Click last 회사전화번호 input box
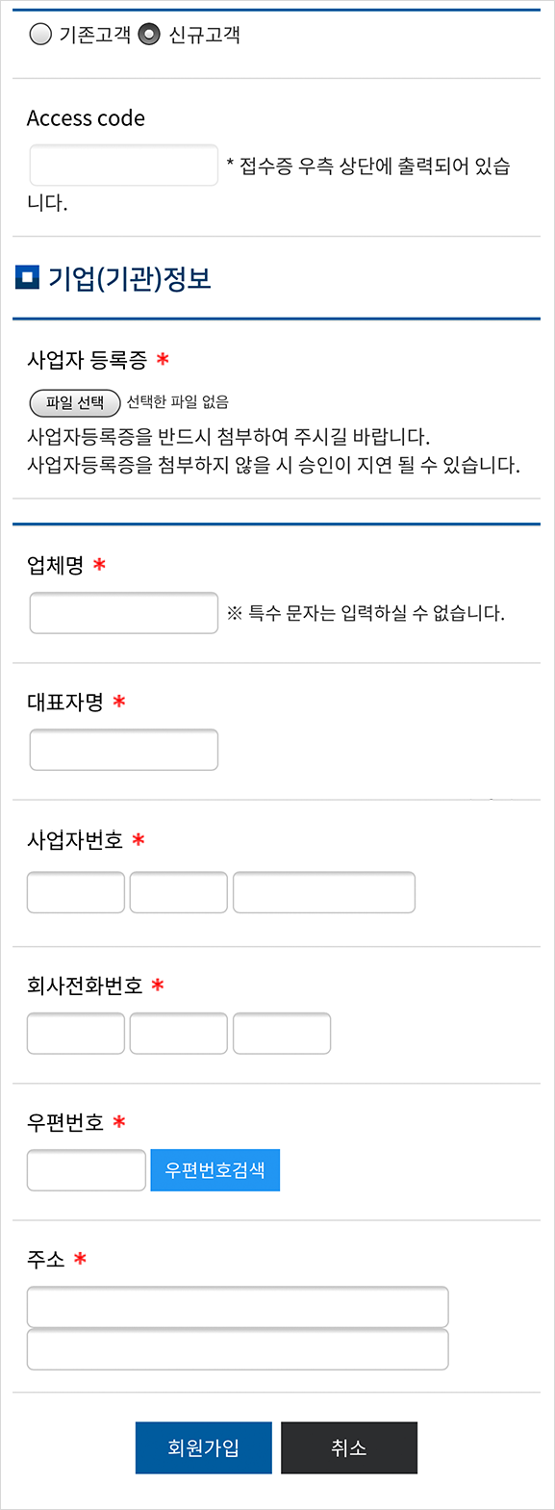555x1510 pixels. 282,1034
